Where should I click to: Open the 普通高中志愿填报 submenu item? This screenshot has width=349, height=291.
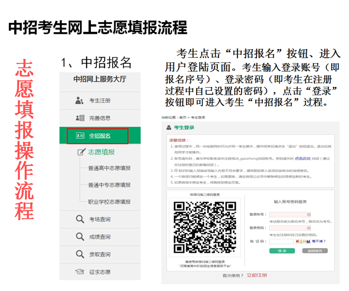(x=109, y=168)
